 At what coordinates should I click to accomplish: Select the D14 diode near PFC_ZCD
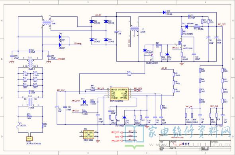coord(84,102)
